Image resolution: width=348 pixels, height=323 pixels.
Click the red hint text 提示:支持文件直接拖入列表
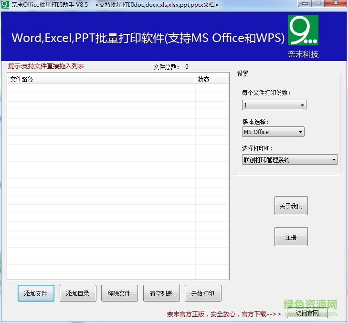(46, 66)
